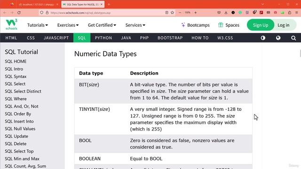This screenshot has height=169, width=301.
Task: Open a new browser tab
Action: click(x=109, y=4)
